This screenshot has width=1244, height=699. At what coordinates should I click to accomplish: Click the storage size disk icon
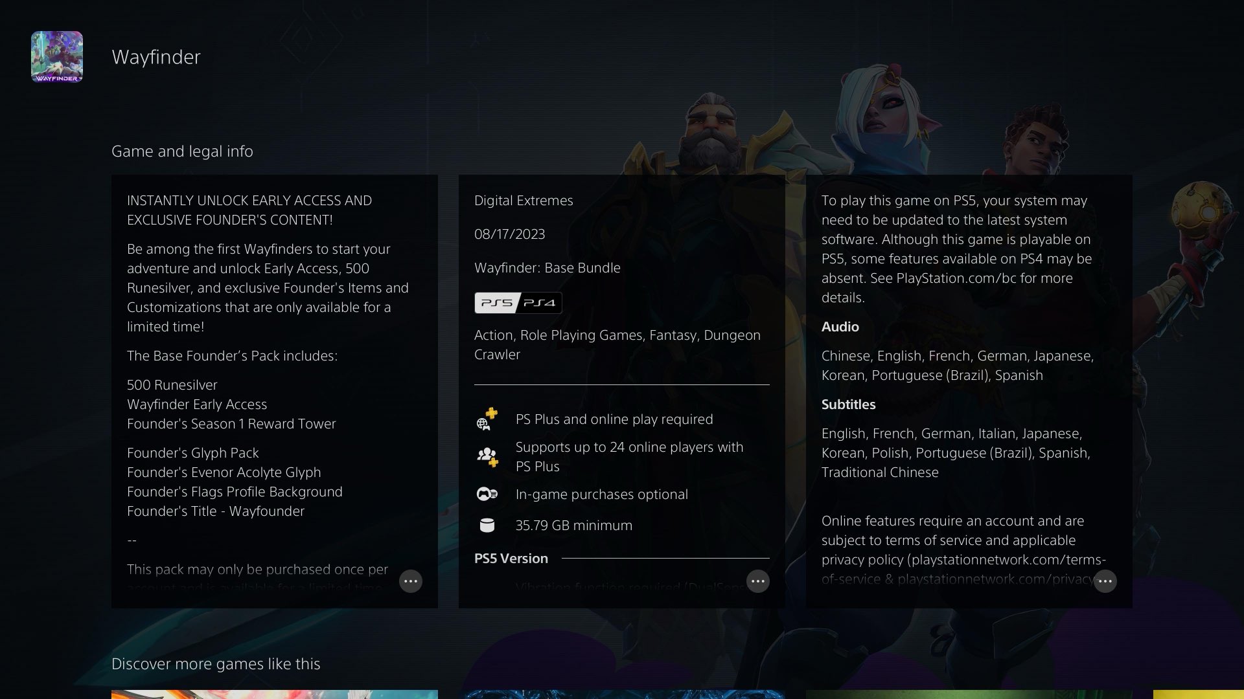tap(487, 526)
